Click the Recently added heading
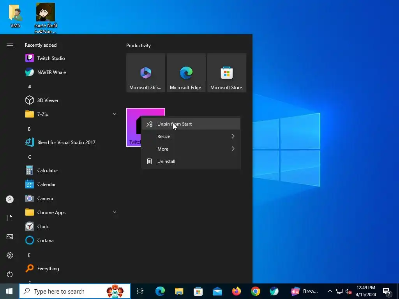The width and height of the screenshot is (399, 299). [x=41, y=45]
